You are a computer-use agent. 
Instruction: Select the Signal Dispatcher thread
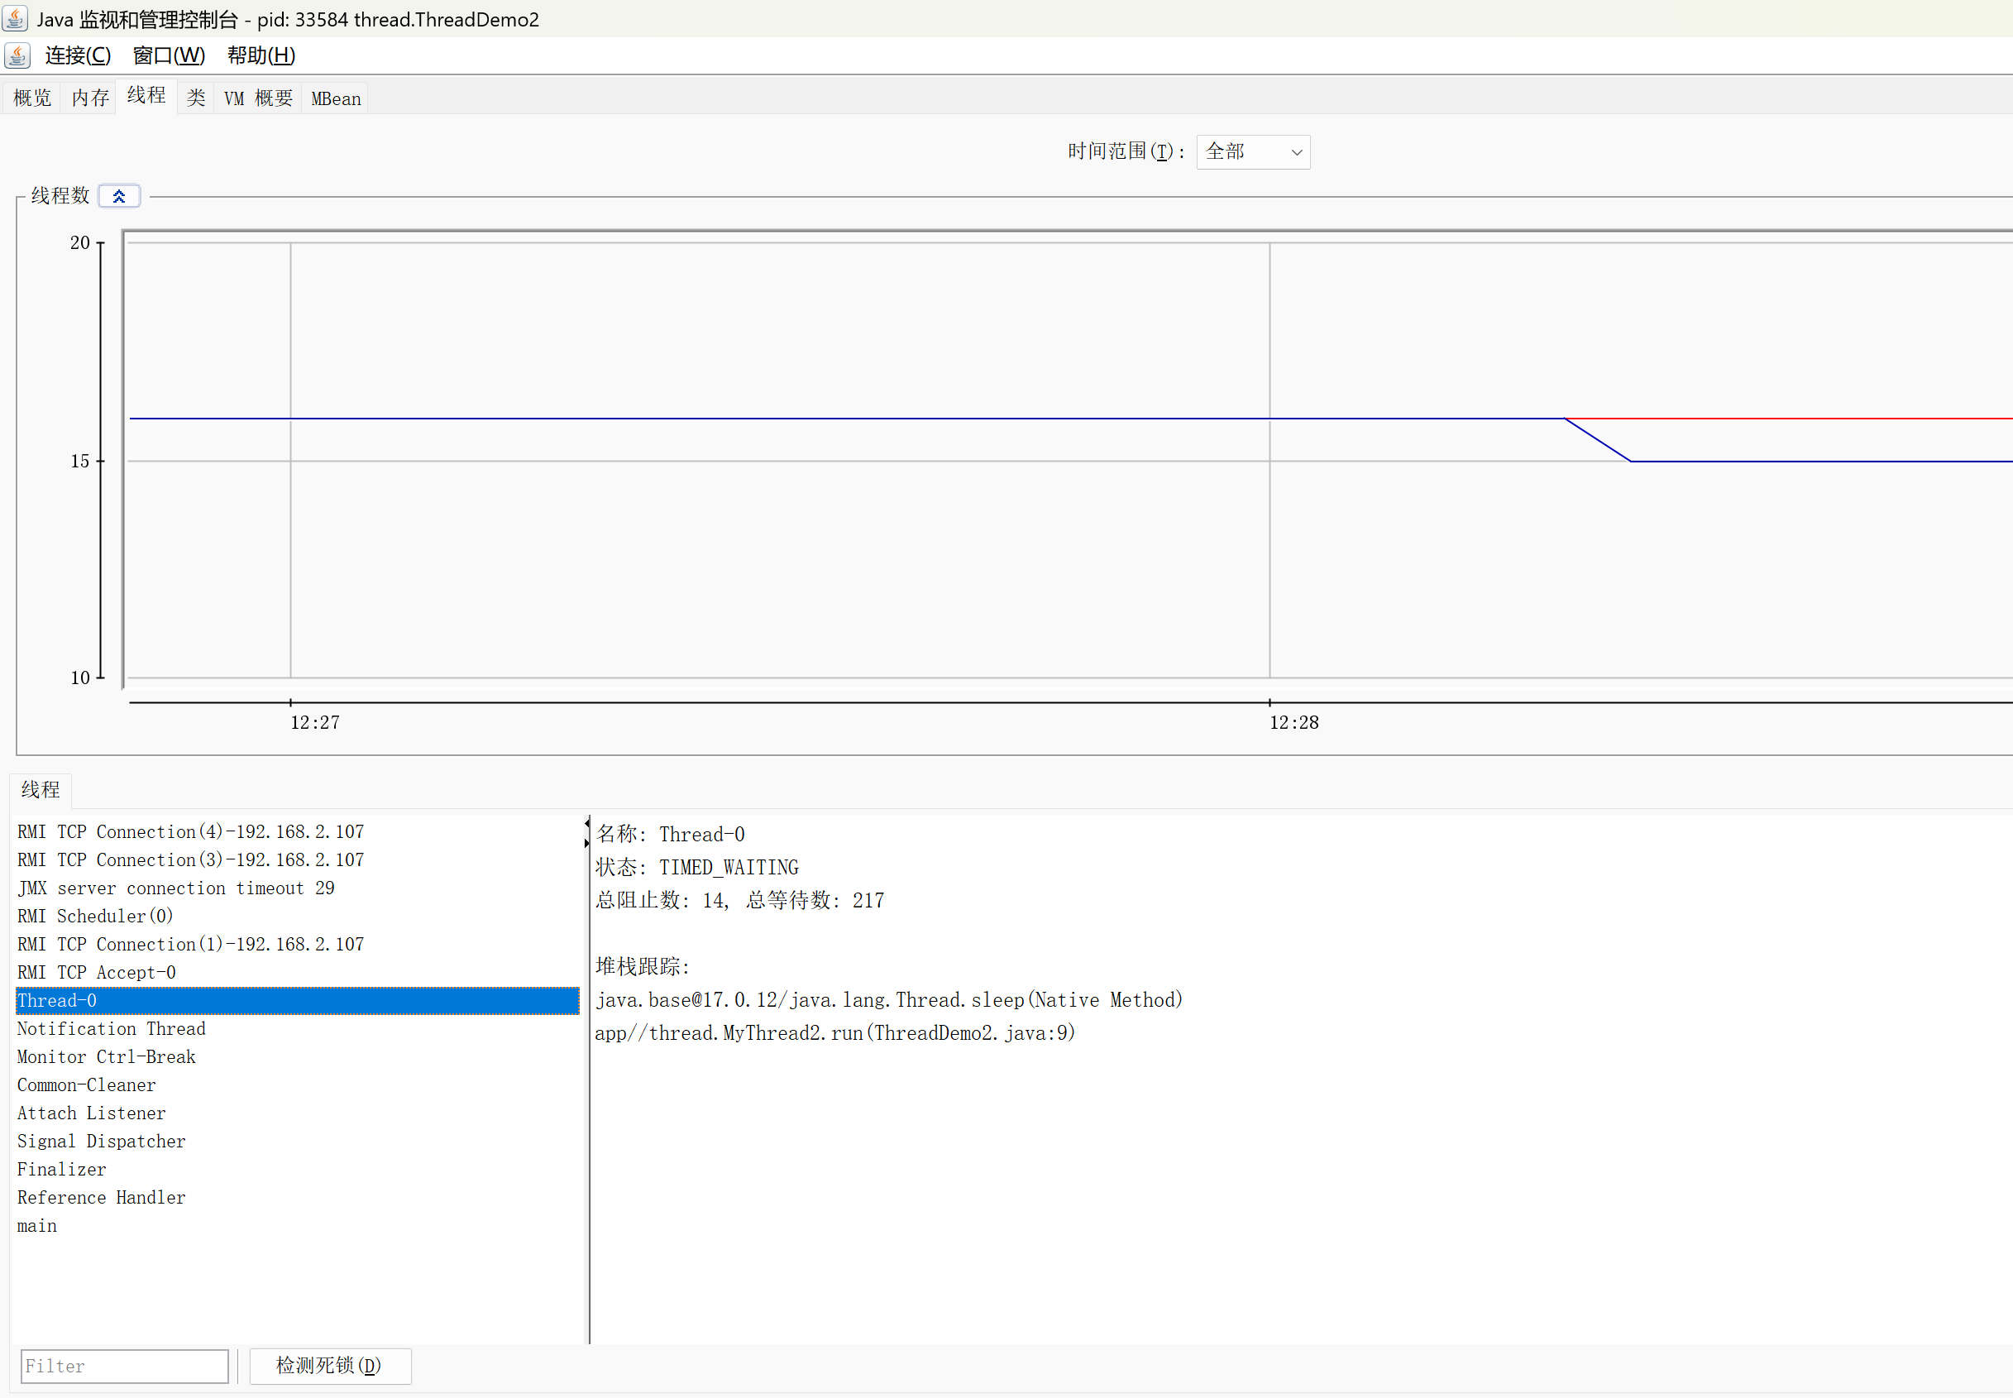pyautogui.click(x=297, y=1141)
